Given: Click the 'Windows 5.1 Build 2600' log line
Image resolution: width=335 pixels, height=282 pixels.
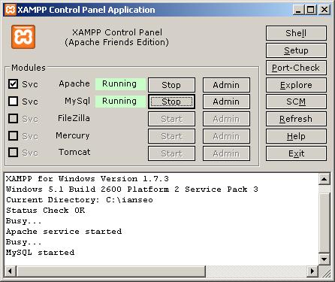Looking at the screenshot, I should tap(132, 190).
